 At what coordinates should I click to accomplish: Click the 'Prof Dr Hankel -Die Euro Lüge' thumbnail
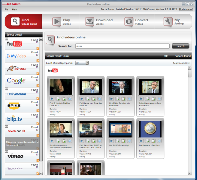61,87
